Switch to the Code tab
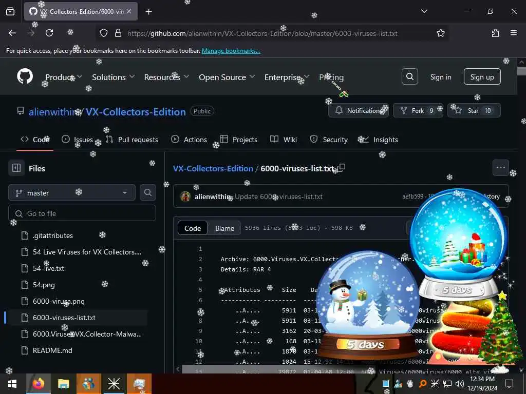This screenshot has height=394, width=526. [35, 140]
